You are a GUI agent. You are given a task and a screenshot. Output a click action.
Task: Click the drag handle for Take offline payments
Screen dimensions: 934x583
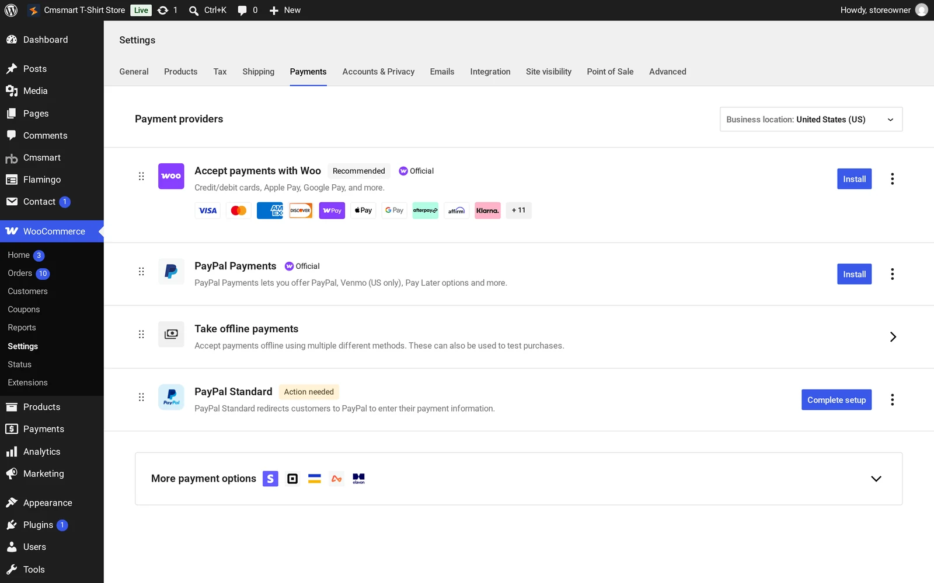(141, 334)
